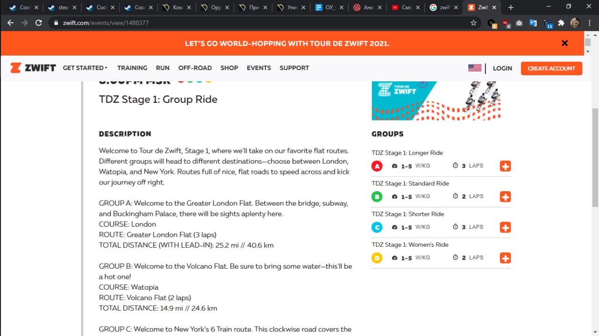Click the page vertical scrollbar thumb

pos(595,157)
